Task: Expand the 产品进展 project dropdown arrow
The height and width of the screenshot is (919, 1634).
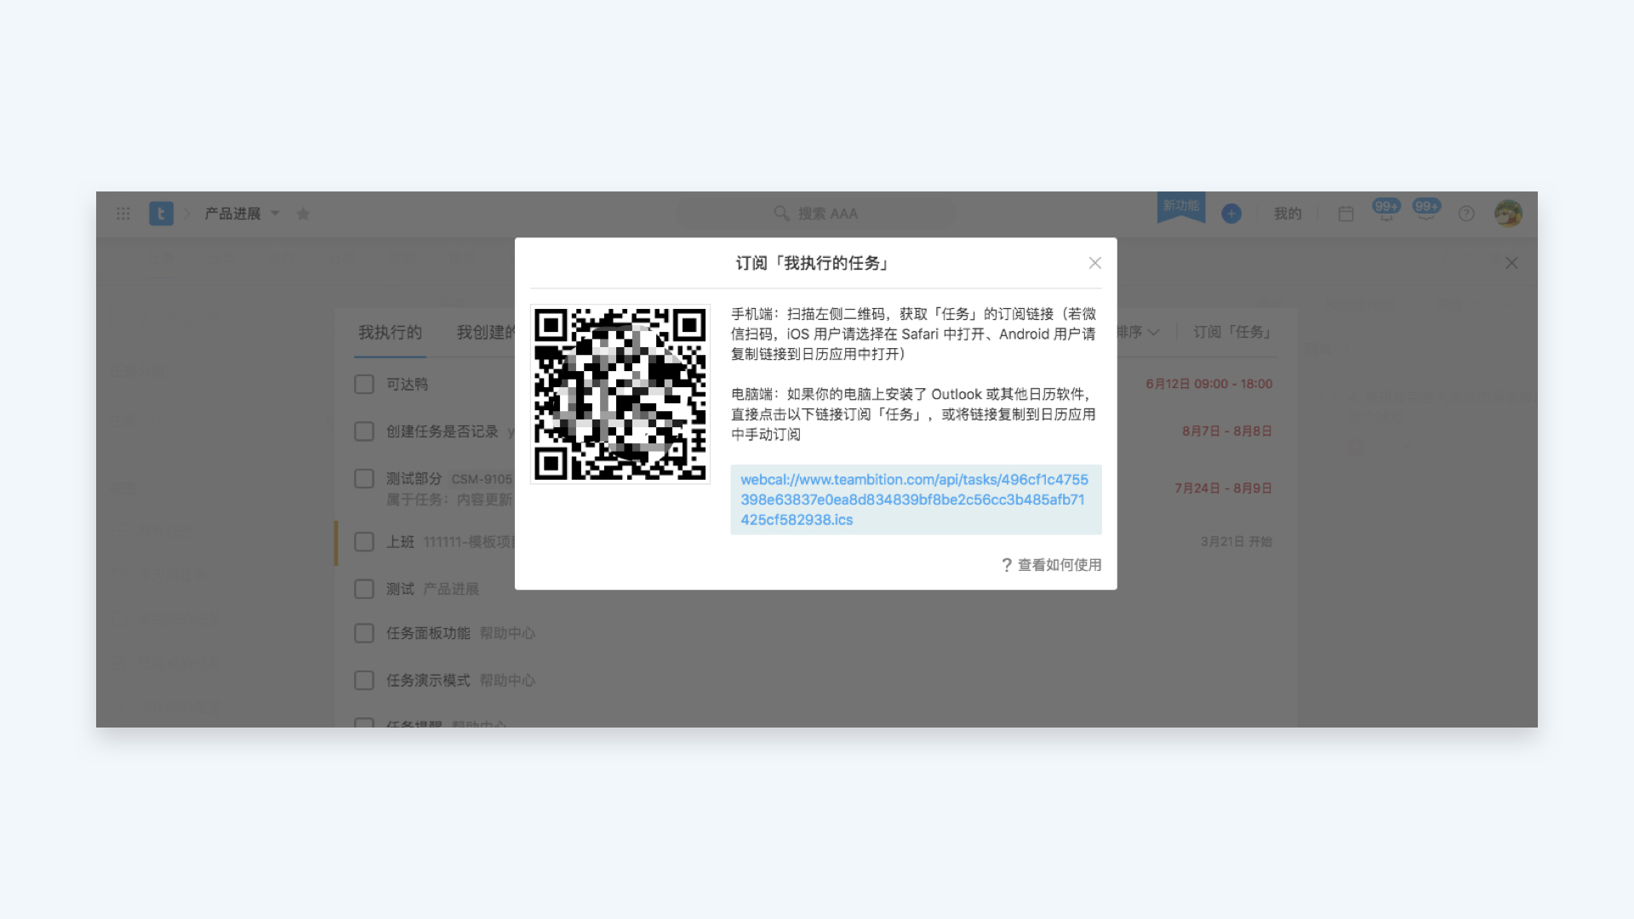Action: click(275, 214)
